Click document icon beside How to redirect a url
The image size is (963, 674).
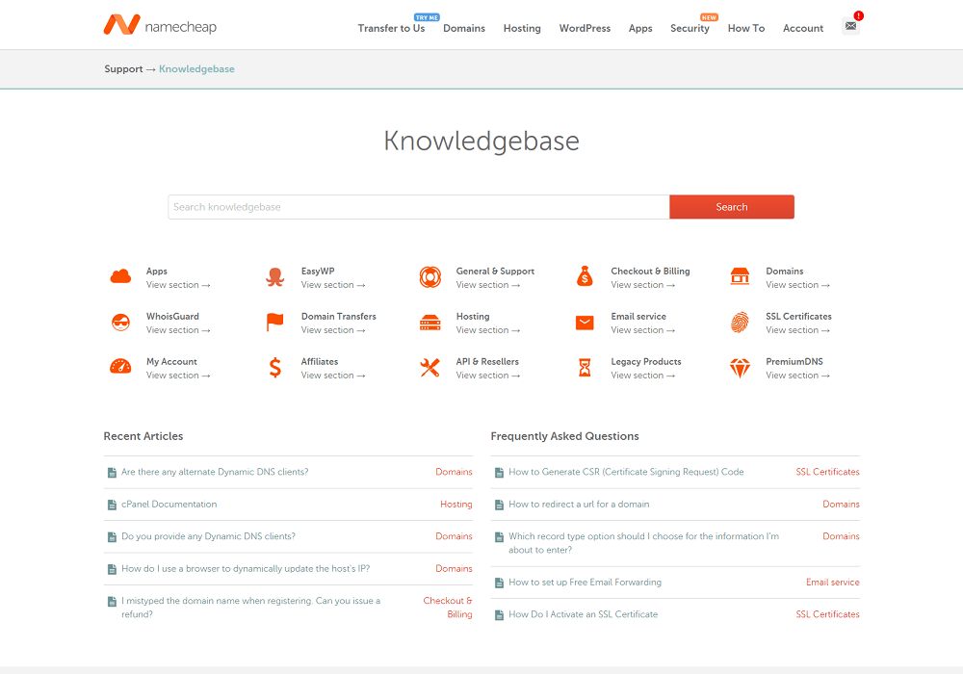pos(499,505)
